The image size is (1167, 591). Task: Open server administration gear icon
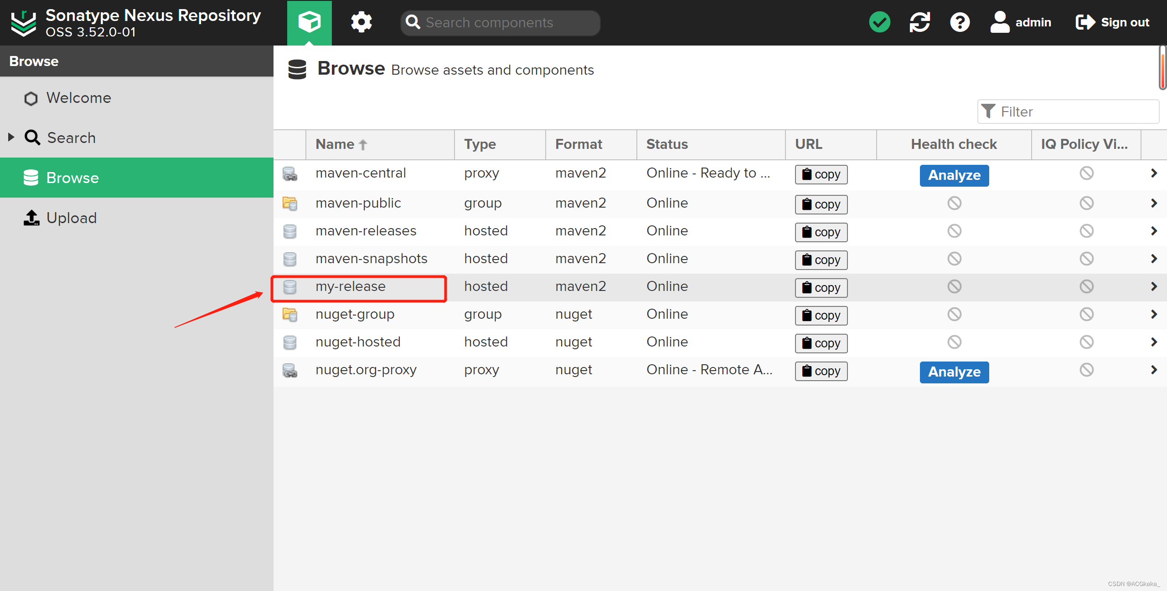[x=361, y=22]
